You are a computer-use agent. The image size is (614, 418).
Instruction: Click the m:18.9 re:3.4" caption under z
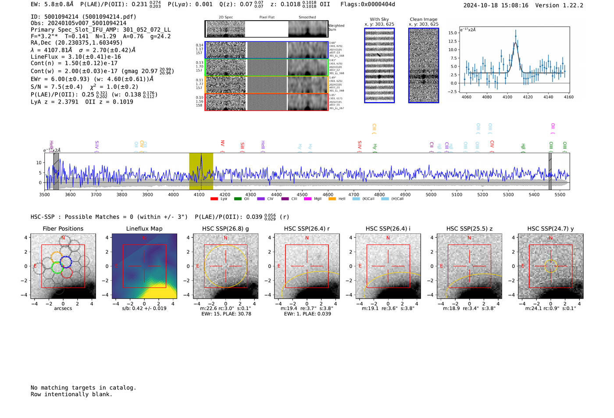pyautogui.click(x=469, y=308)
